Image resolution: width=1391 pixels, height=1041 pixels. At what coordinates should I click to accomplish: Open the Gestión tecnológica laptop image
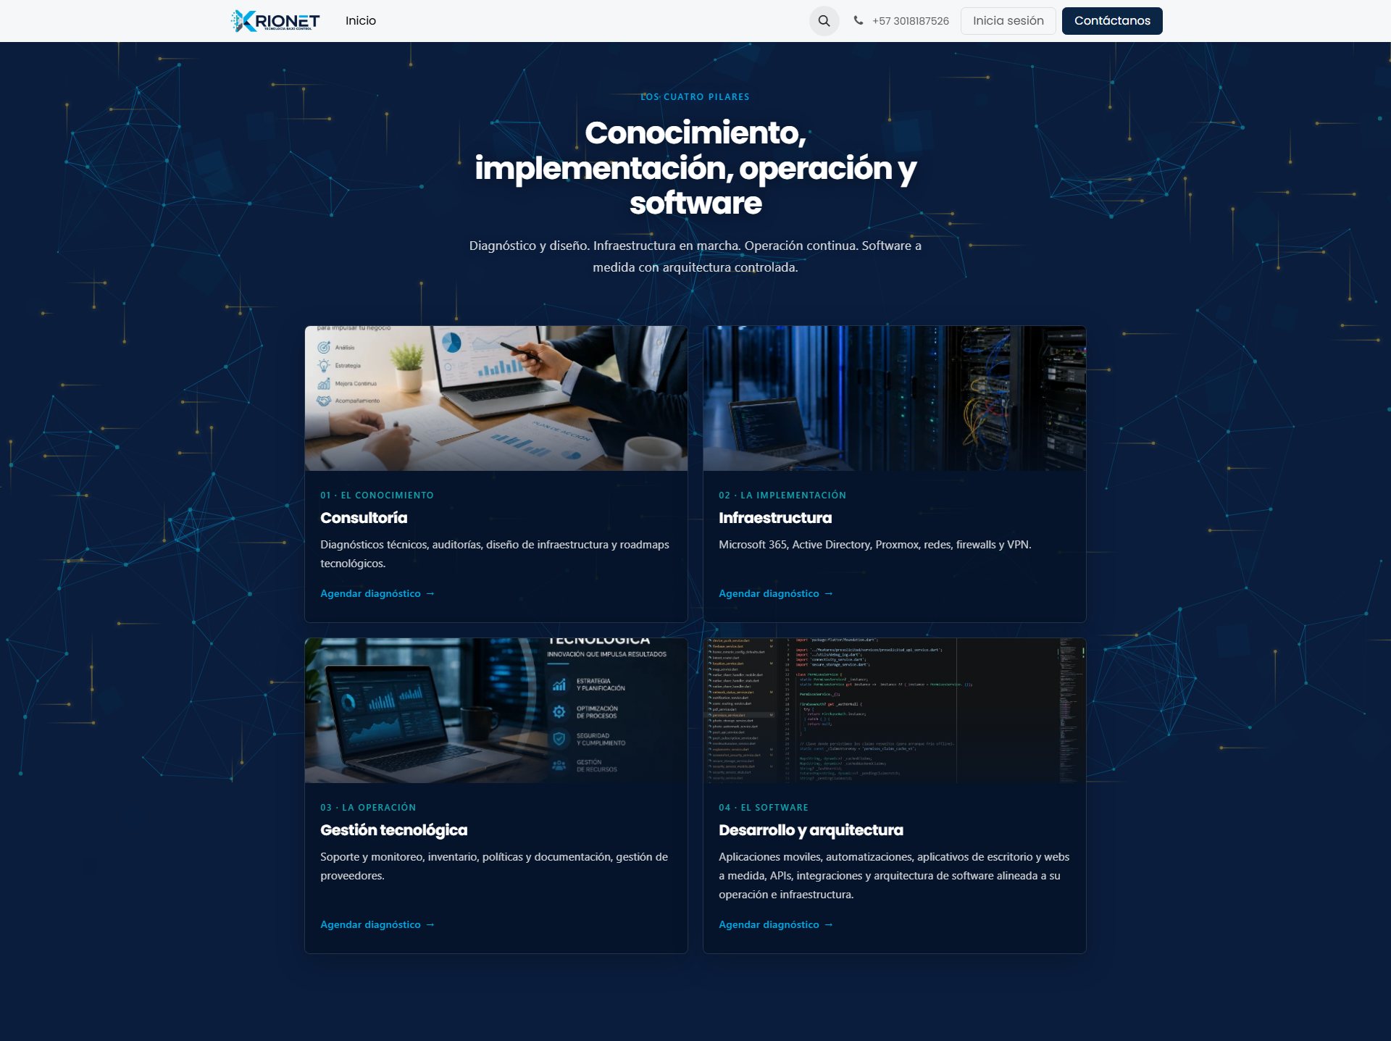(496, 711)
